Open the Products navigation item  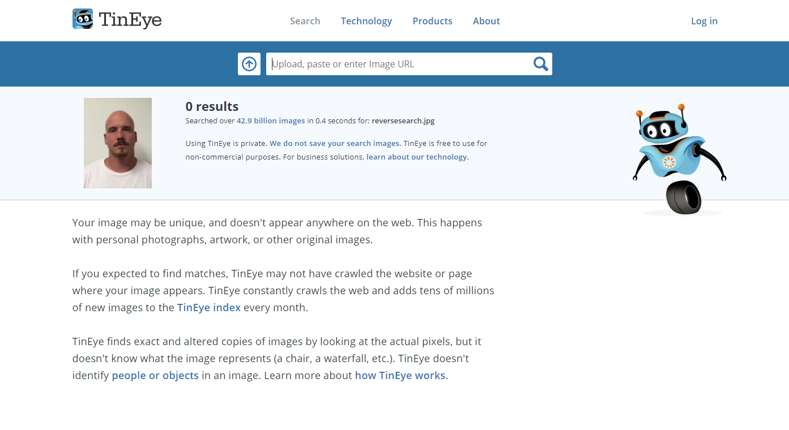pyautogui.click(x=433, y=21)
